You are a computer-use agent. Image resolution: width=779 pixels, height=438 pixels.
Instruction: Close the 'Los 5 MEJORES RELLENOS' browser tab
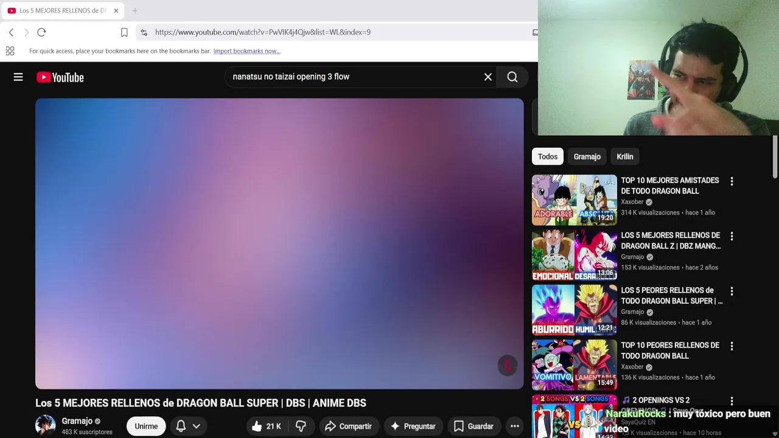[116, 10]
